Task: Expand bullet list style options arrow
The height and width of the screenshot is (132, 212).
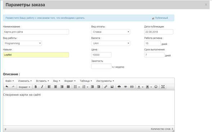Action: point(79,87)
